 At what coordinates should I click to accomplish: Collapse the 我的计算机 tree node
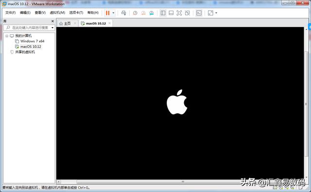coord(7,36)
